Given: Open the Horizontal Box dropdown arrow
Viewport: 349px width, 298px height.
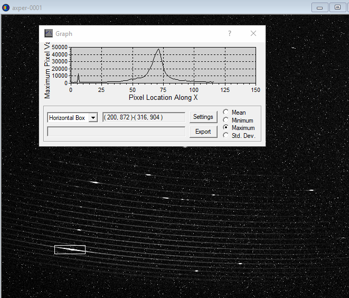Looking at the screenshot, I should pos(93,118).
